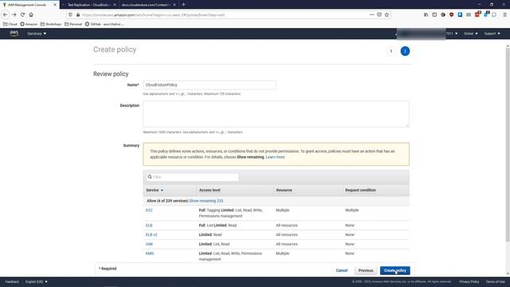Switch to the Test Replication CloudEndure tab
The width and height of the screenshot is (510, 287).
click(88, 5)
